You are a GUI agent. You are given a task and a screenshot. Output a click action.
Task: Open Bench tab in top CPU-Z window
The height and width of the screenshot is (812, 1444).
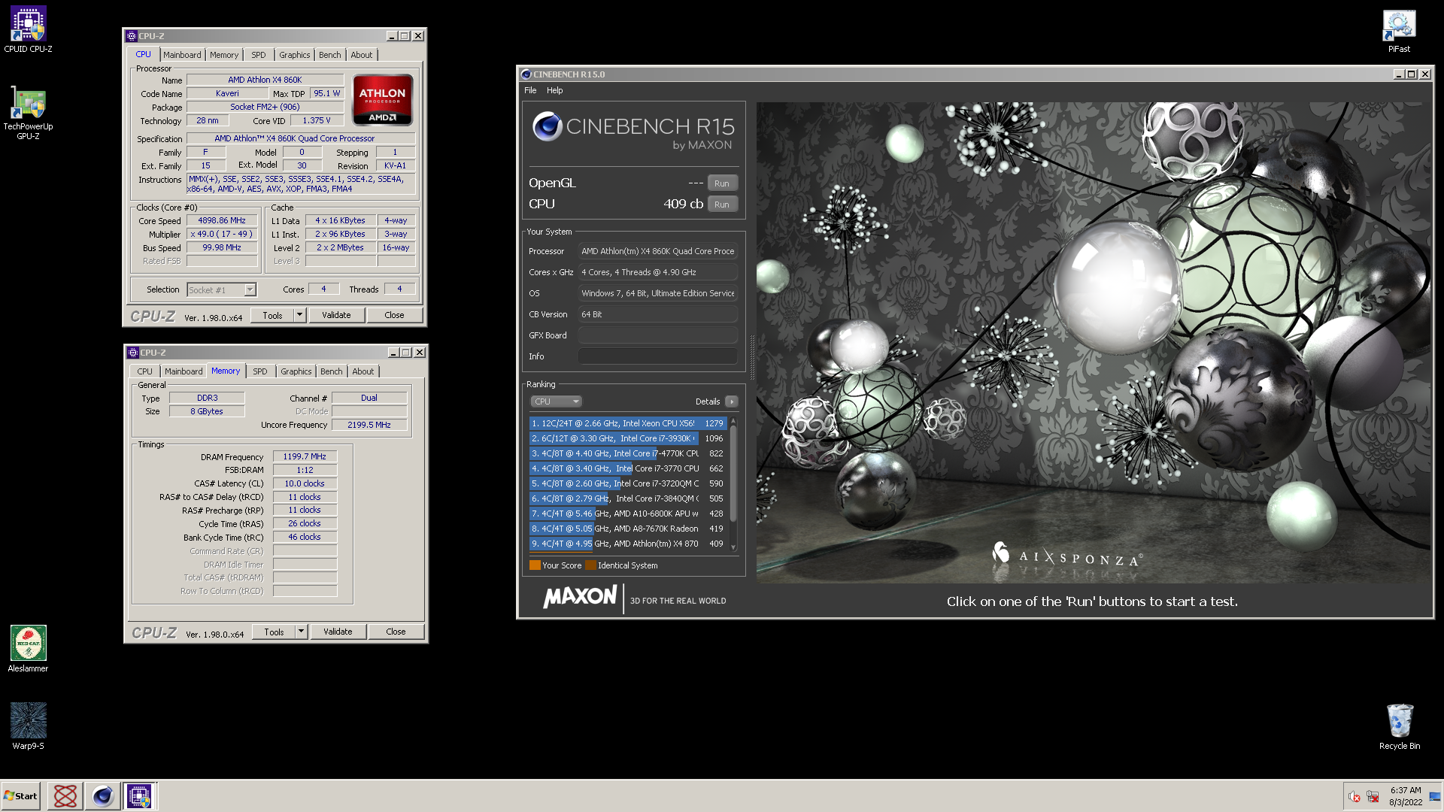coord(329,55)
